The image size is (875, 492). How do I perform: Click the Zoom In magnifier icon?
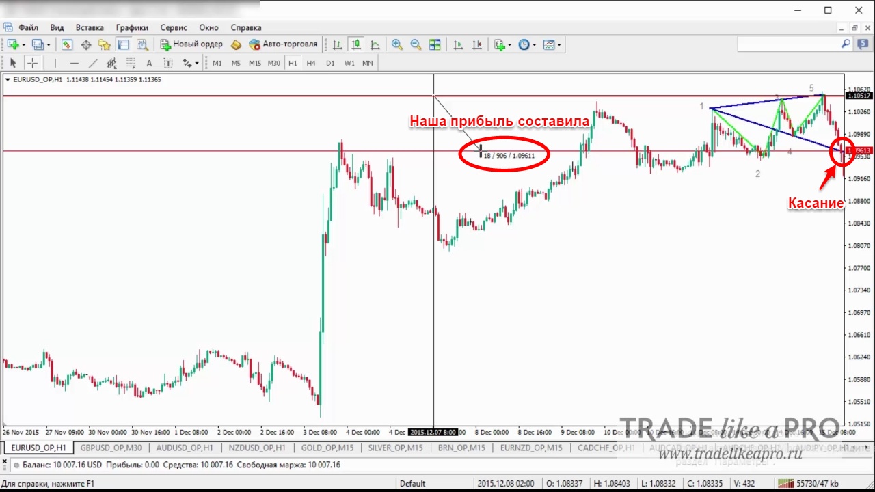[x=396, y=44]
